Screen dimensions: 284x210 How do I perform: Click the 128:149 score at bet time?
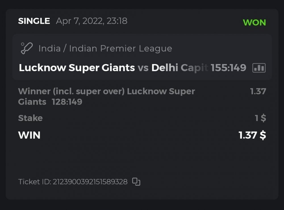coord(67,102)
